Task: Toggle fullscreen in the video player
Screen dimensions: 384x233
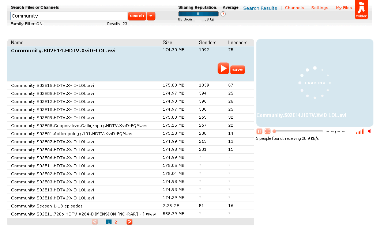Action: (267, 131)
